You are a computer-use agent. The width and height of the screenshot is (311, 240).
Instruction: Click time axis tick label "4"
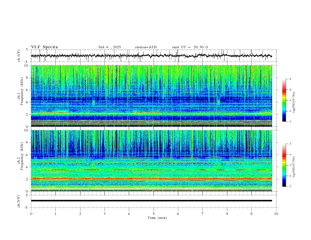point(129,214)
